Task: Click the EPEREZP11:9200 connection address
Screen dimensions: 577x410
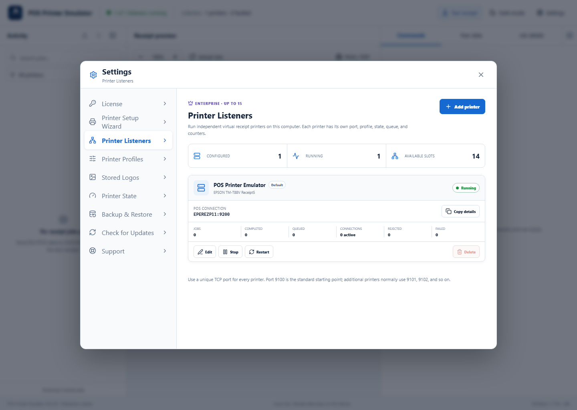Action: (212, 214)
